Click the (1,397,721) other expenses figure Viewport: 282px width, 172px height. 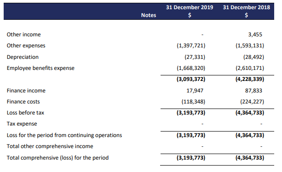191,46
